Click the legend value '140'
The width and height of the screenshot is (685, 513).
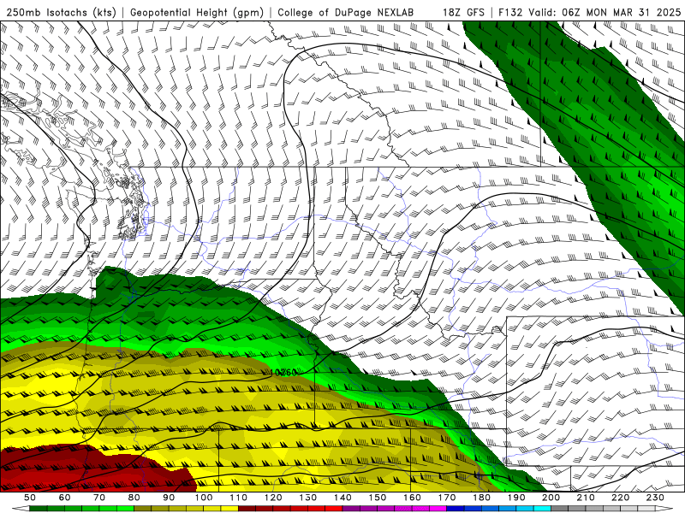click(x=342, y=498)
